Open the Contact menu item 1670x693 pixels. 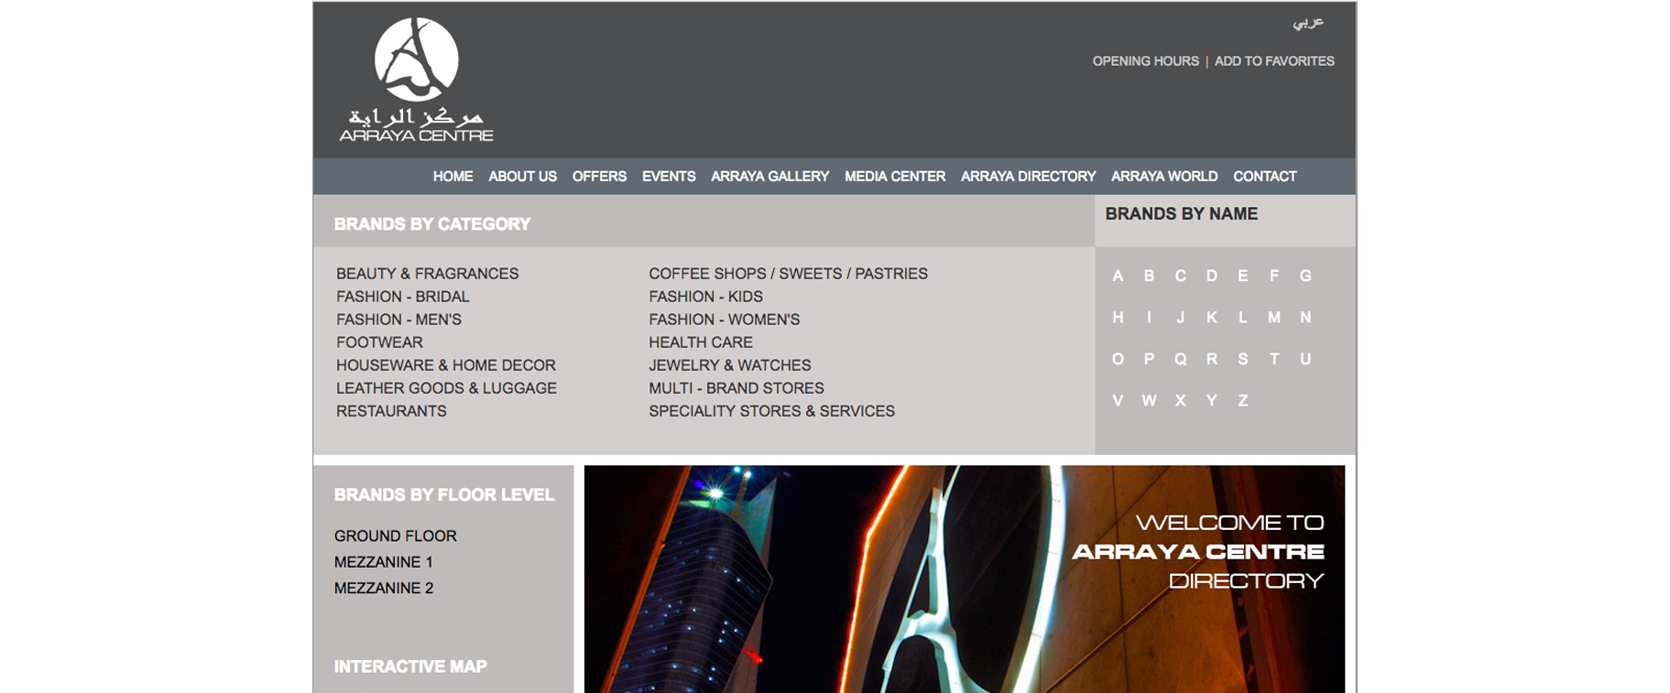(1264, 177)
